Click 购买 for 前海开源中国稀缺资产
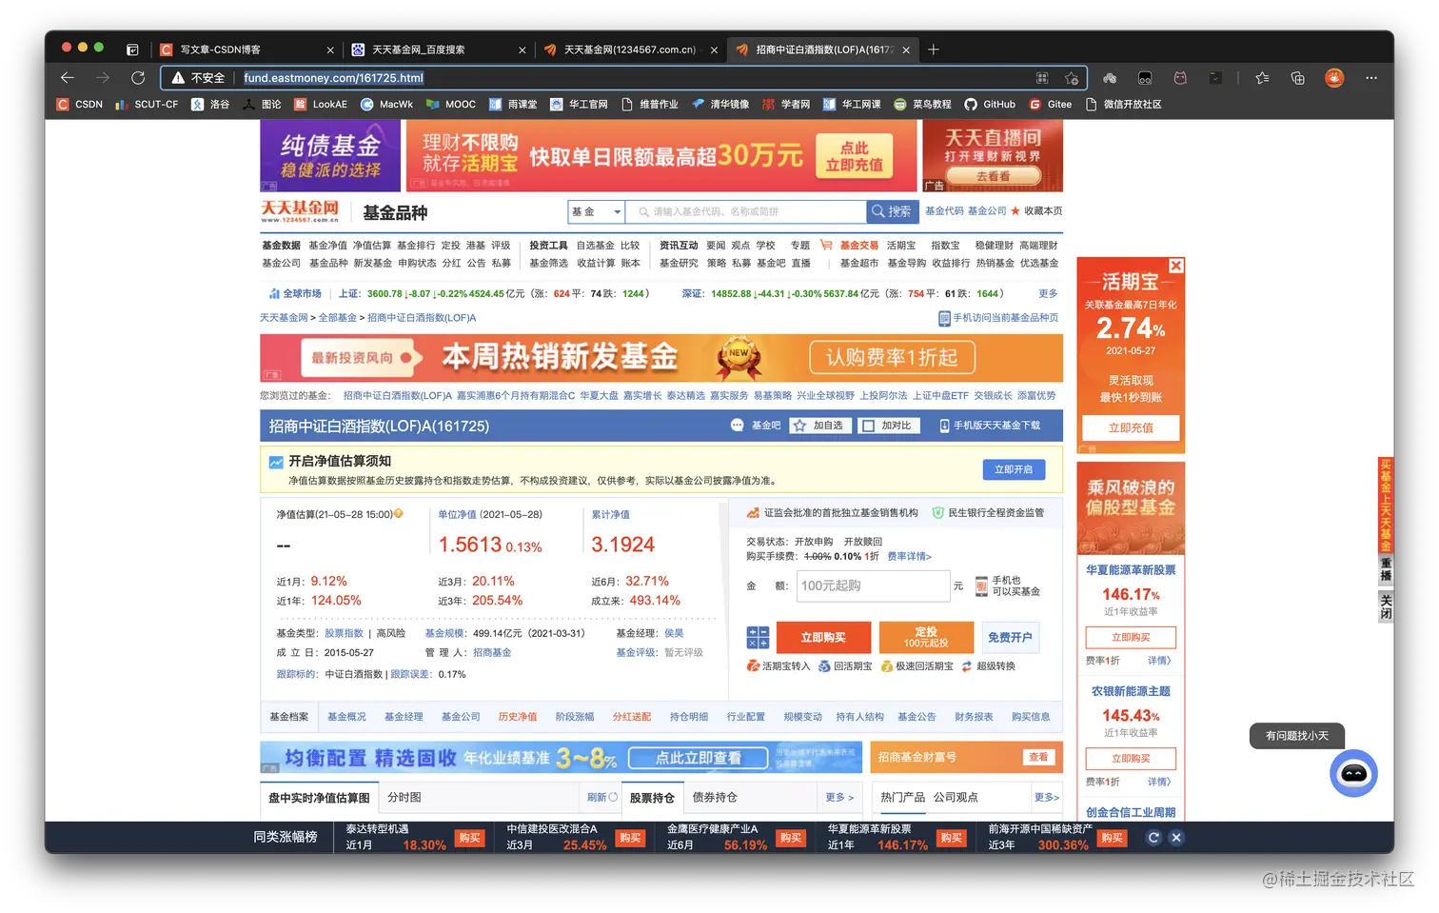Screen dimensions: 1439x913 pyautogui.click(x=1111, y=838)
